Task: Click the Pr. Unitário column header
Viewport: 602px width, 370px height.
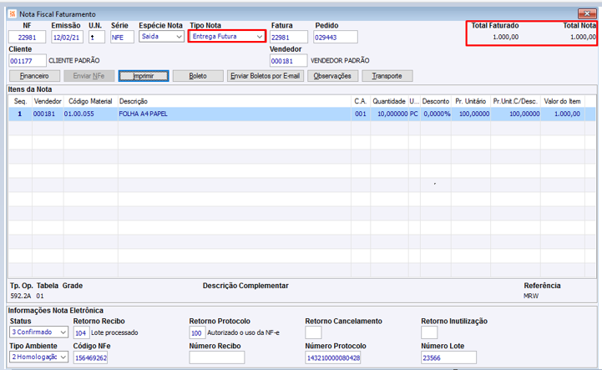Action: click(471, 101)
